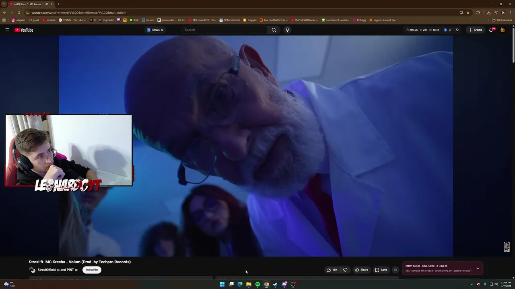Screen dimensions: 515x289
Task: Open the keymailer bookmark
Action: (x=106, y=20)
